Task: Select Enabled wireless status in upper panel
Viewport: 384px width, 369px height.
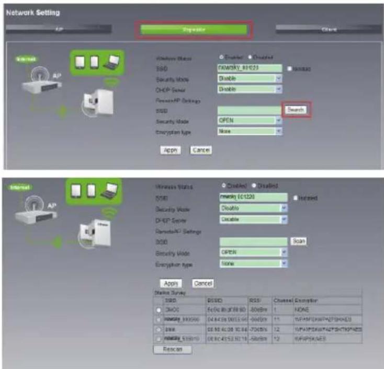Action: [x=221, y=57]
